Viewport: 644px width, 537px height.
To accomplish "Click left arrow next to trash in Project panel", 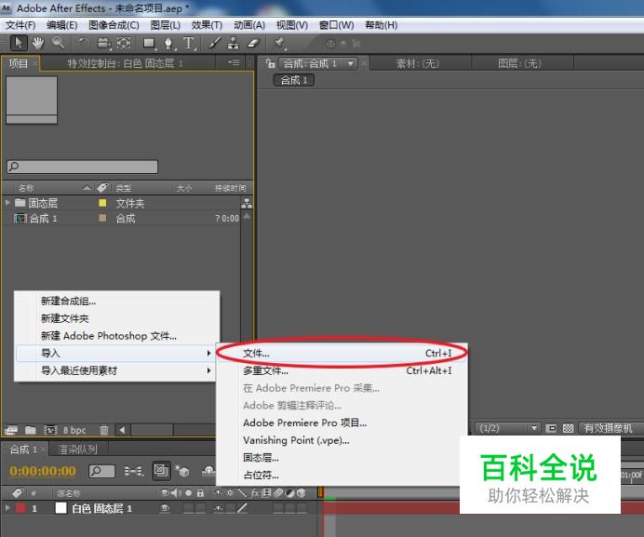I will pyautogui.click(x=122, y=430).
